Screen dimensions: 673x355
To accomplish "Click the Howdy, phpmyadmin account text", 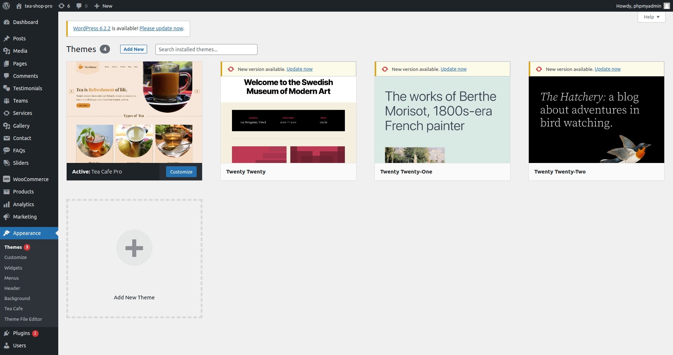I will coord(638,6).
